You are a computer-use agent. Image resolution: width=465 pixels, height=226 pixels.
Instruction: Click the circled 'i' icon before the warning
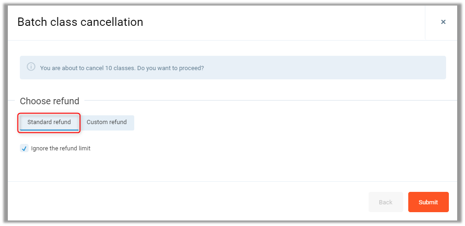[x=31, y=67]
